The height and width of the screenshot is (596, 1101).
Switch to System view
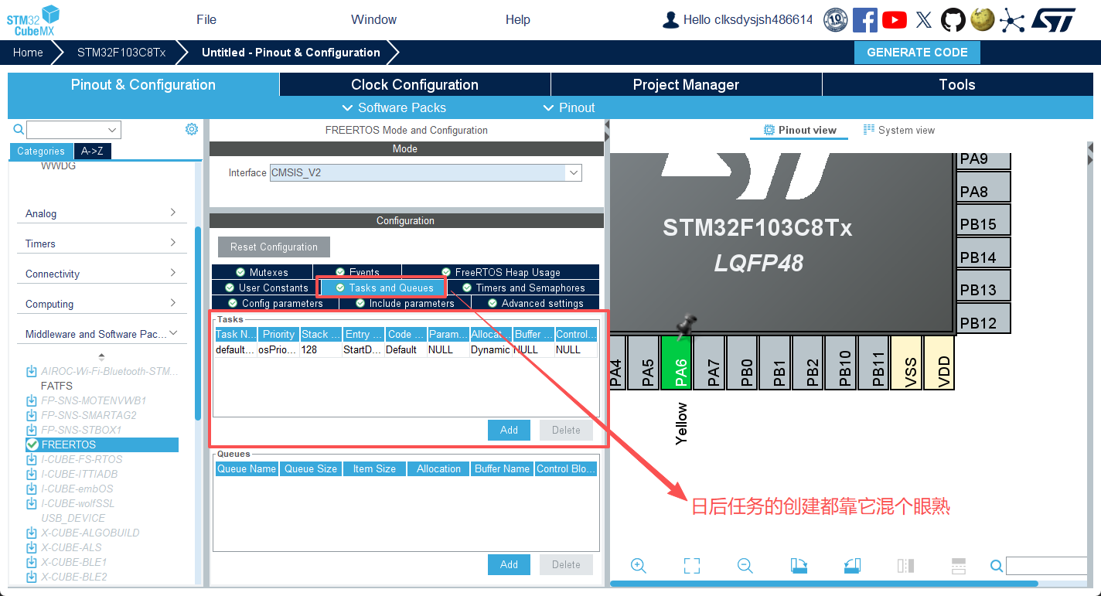(899, 130)
